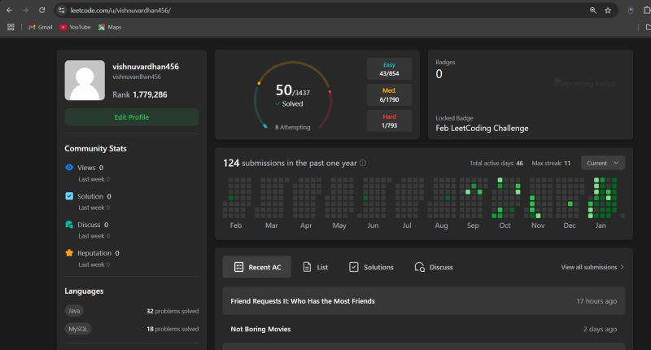This screenshot has height=350, width=651.
Task: Click the zoom magnifier icon in address bar
Action: tap(593, 11)
